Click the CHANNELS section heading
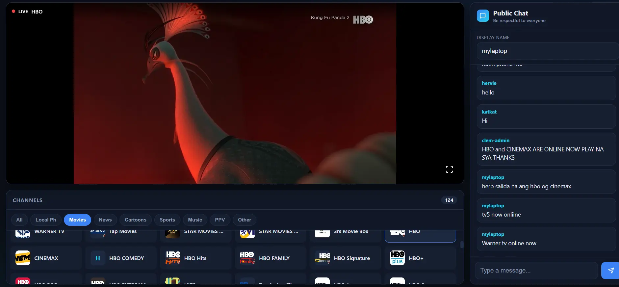This screenshot has height=287, width=619. [28, 200]
